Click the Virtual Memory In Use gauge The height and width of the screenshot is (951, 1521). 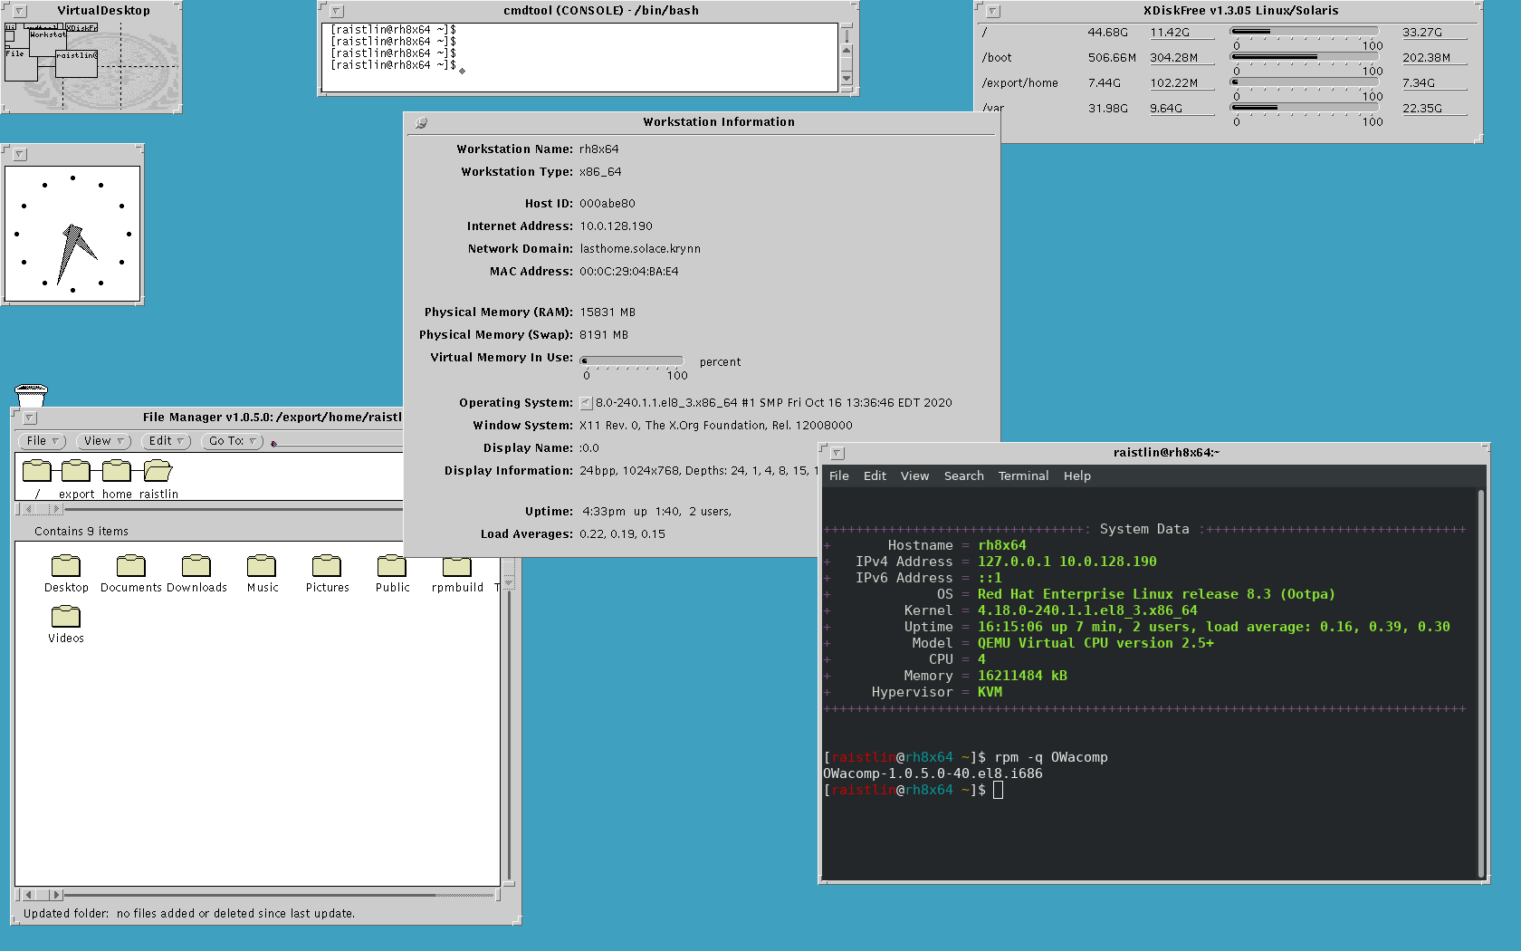pos(631,360)
